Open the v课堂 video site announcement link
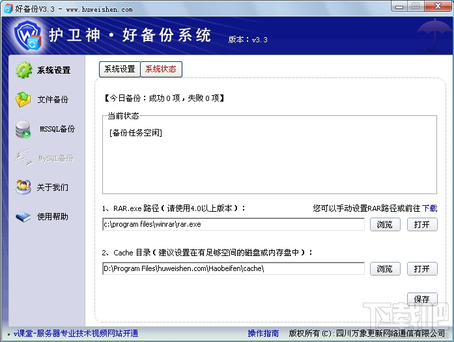454x342 pixels. coord(76,334)
